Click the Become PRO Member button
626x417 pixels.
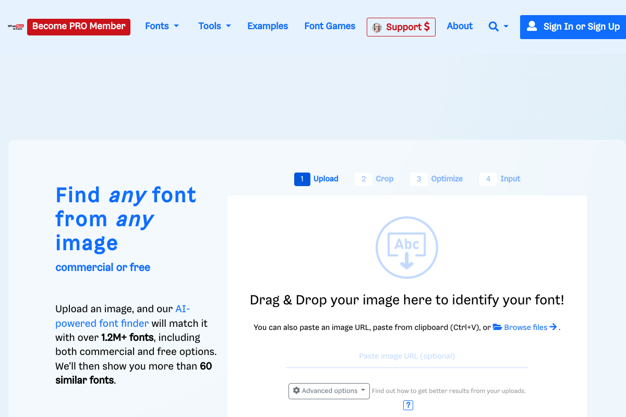click(x=79, y=27)
